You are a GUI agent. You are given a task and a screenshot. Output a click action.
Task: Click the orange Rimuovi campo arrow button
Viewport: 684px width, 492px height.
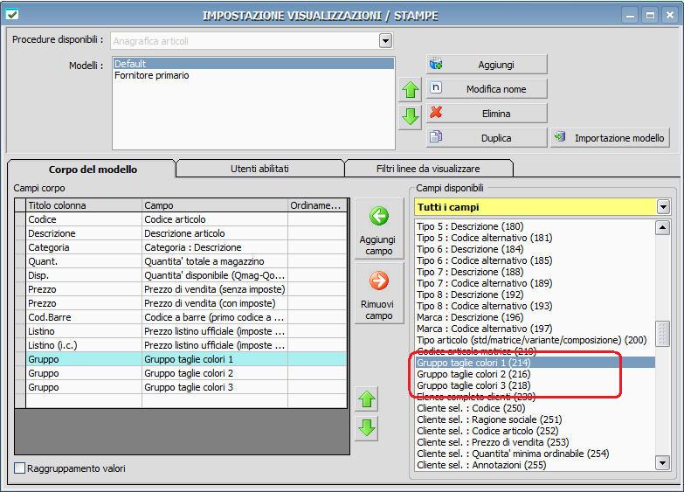click(379, 294)
